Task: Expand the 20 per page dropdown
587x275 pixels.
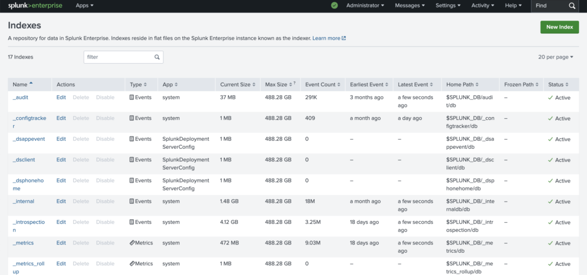Action: (555, 57)
